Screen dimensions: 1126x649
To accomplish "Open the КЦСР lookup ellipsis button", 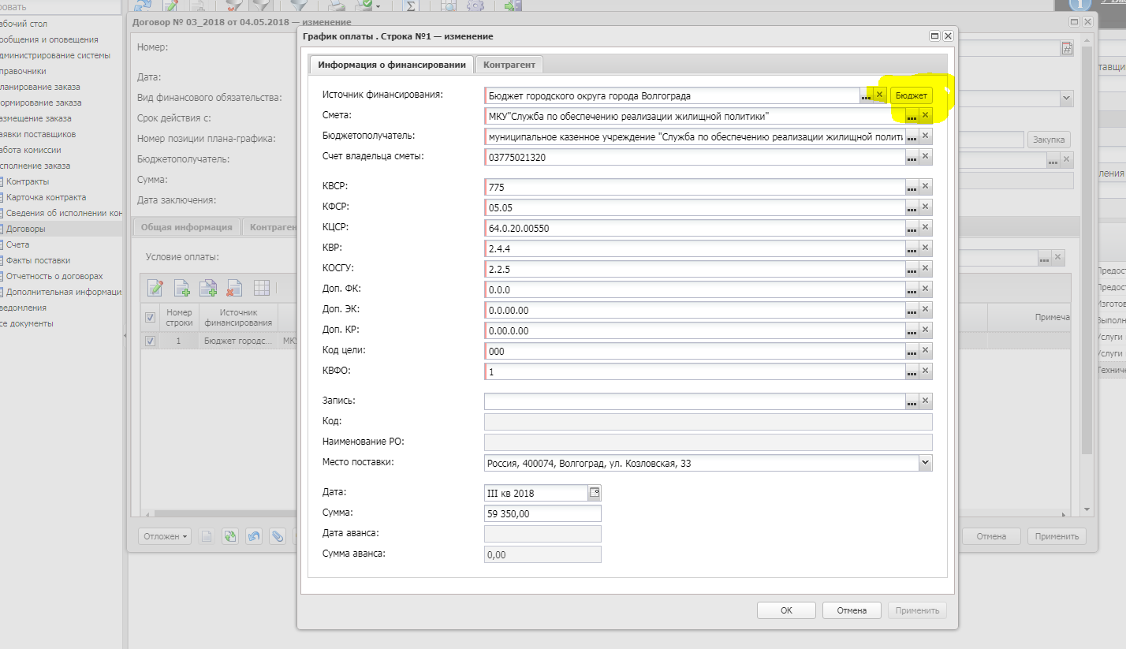I will click(912, 228).
